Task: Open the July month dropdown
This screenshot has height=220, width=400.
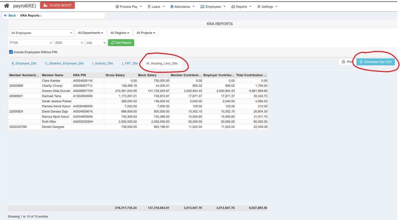Action: (96, 43)
